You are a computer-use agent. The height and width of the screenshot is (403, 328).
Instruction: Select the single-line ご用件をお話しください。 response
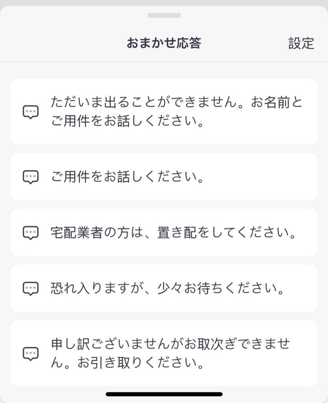(x=164, y=177)
